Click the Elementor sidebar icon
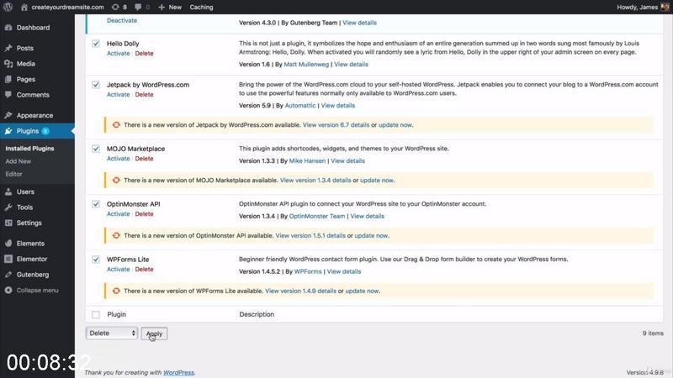This screenshot has height=378, width=673. tap(8, 259)
